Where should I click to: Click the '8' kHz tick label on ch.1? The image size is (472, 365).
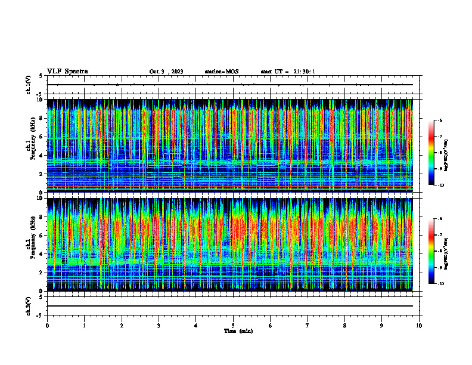pos(41,118)
